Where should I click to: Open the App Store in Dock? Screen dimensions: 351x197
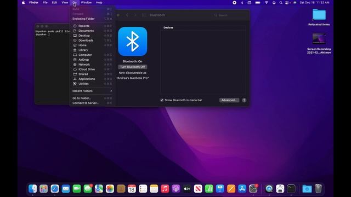pos(242,189)
